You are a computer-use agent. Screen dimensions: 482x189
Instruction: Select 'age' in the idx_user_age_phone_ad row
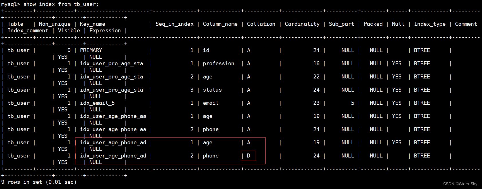click(x=207, y=143)
